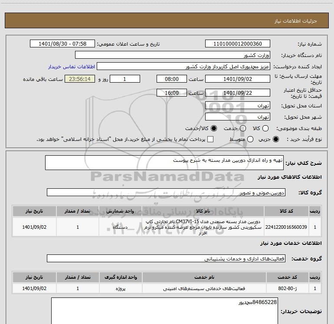The image size is (334, 324).
Task: Click the دستگاه unit cell
Action: (x=120, y=227)
